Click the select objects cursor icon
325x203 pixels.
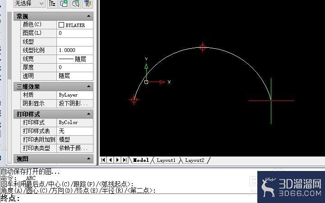[76, 4]
